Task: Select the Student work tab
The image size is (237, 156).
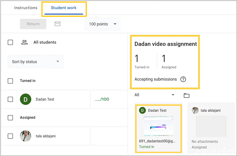Action: pos(64,8)
